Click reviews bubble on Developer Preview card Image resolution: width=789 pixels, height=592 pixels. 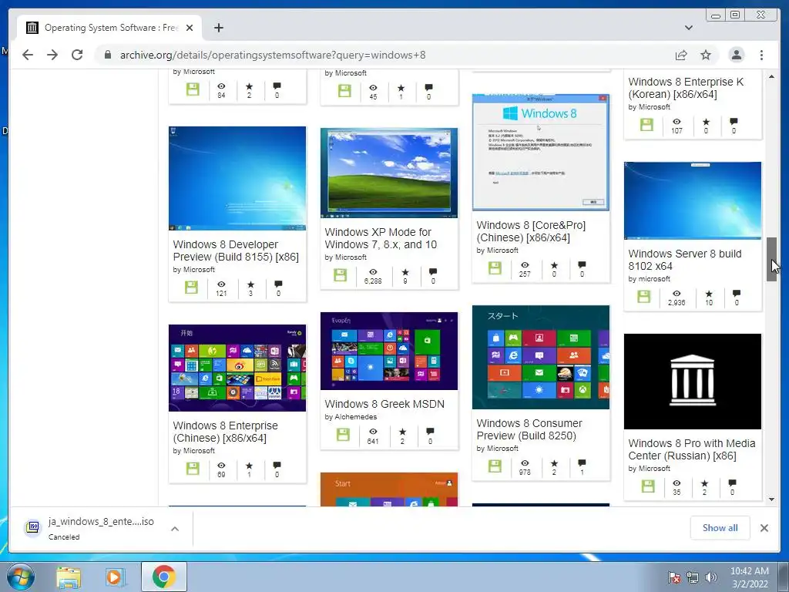(278, 284)
